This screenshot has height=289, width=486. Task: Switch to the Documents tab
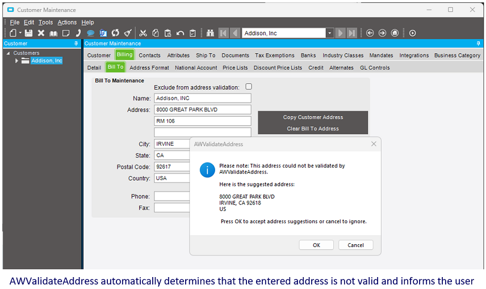pos(235,56)
